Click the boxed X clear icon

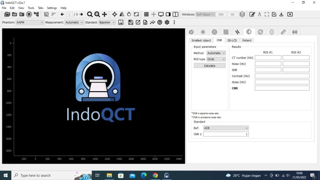[290, 14]
